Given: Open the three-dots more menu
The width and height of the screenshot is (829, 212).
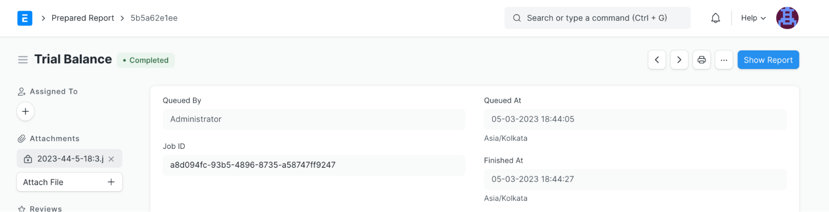Looking at the screenshot, I should tap(724, 60).
